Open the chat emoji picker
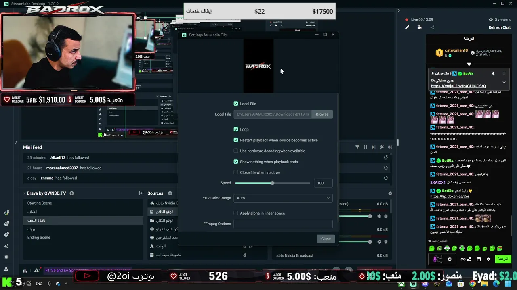The image size is (517, 290). 450,259
